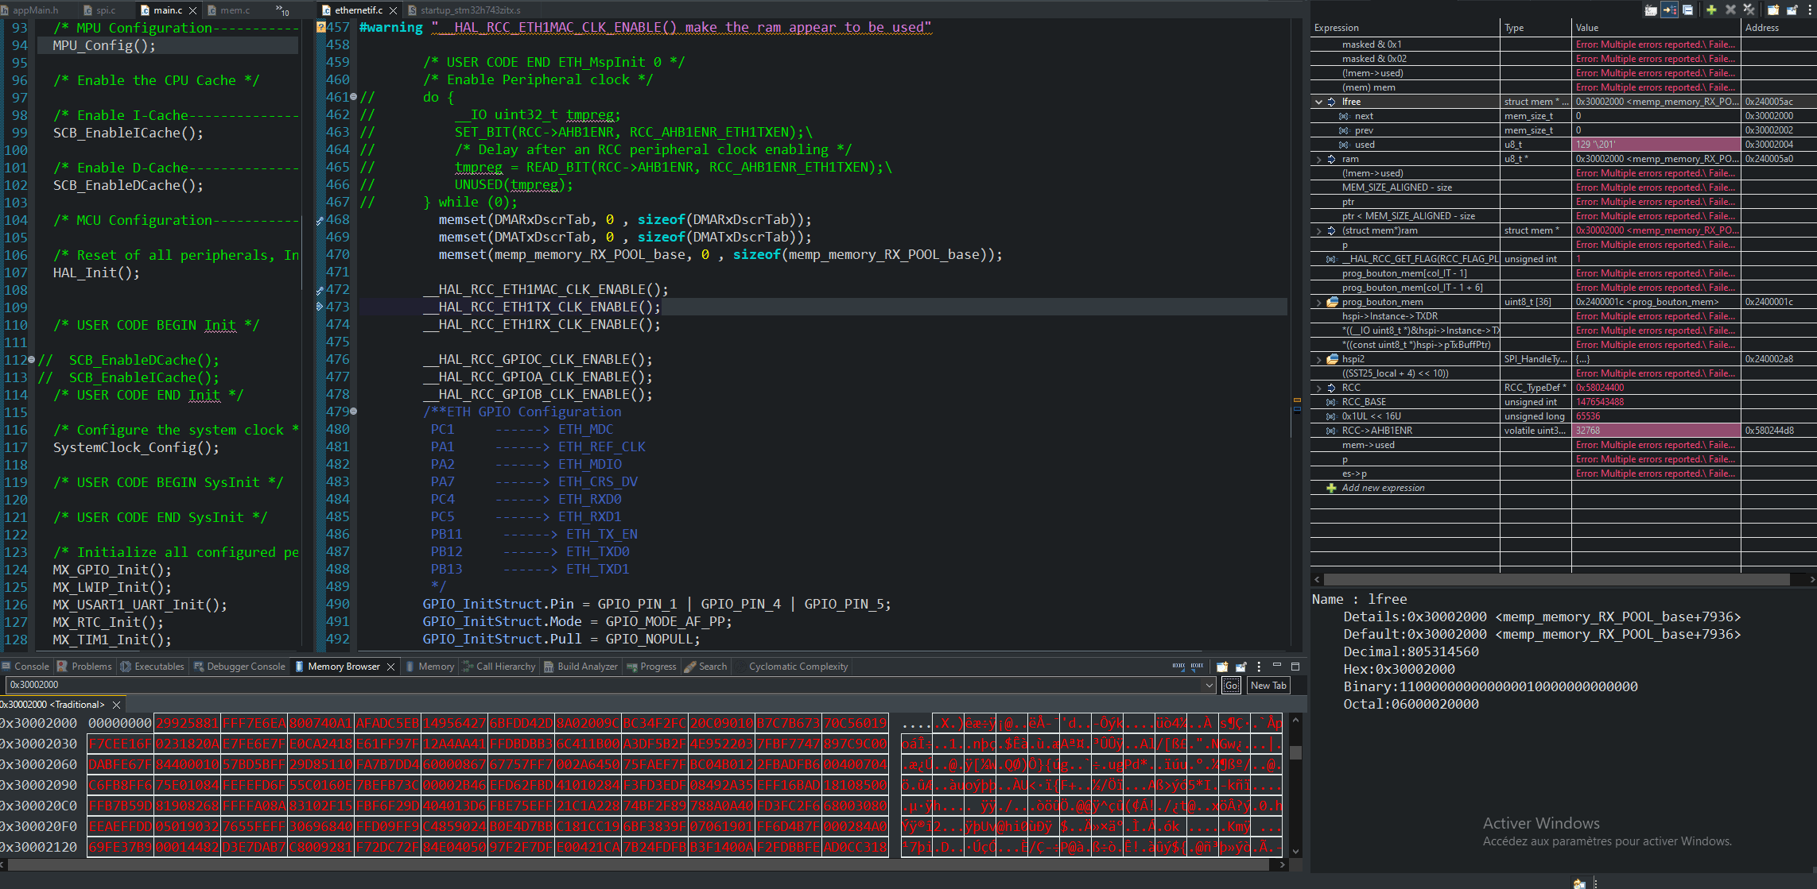Open the Build Analyzer tab
This screenshot has width=1817, height=889.
581,667
